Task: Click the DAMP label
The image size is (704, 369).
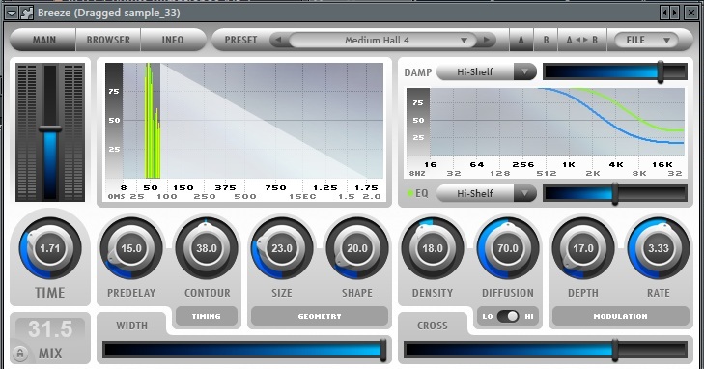Action: (417, 72)
